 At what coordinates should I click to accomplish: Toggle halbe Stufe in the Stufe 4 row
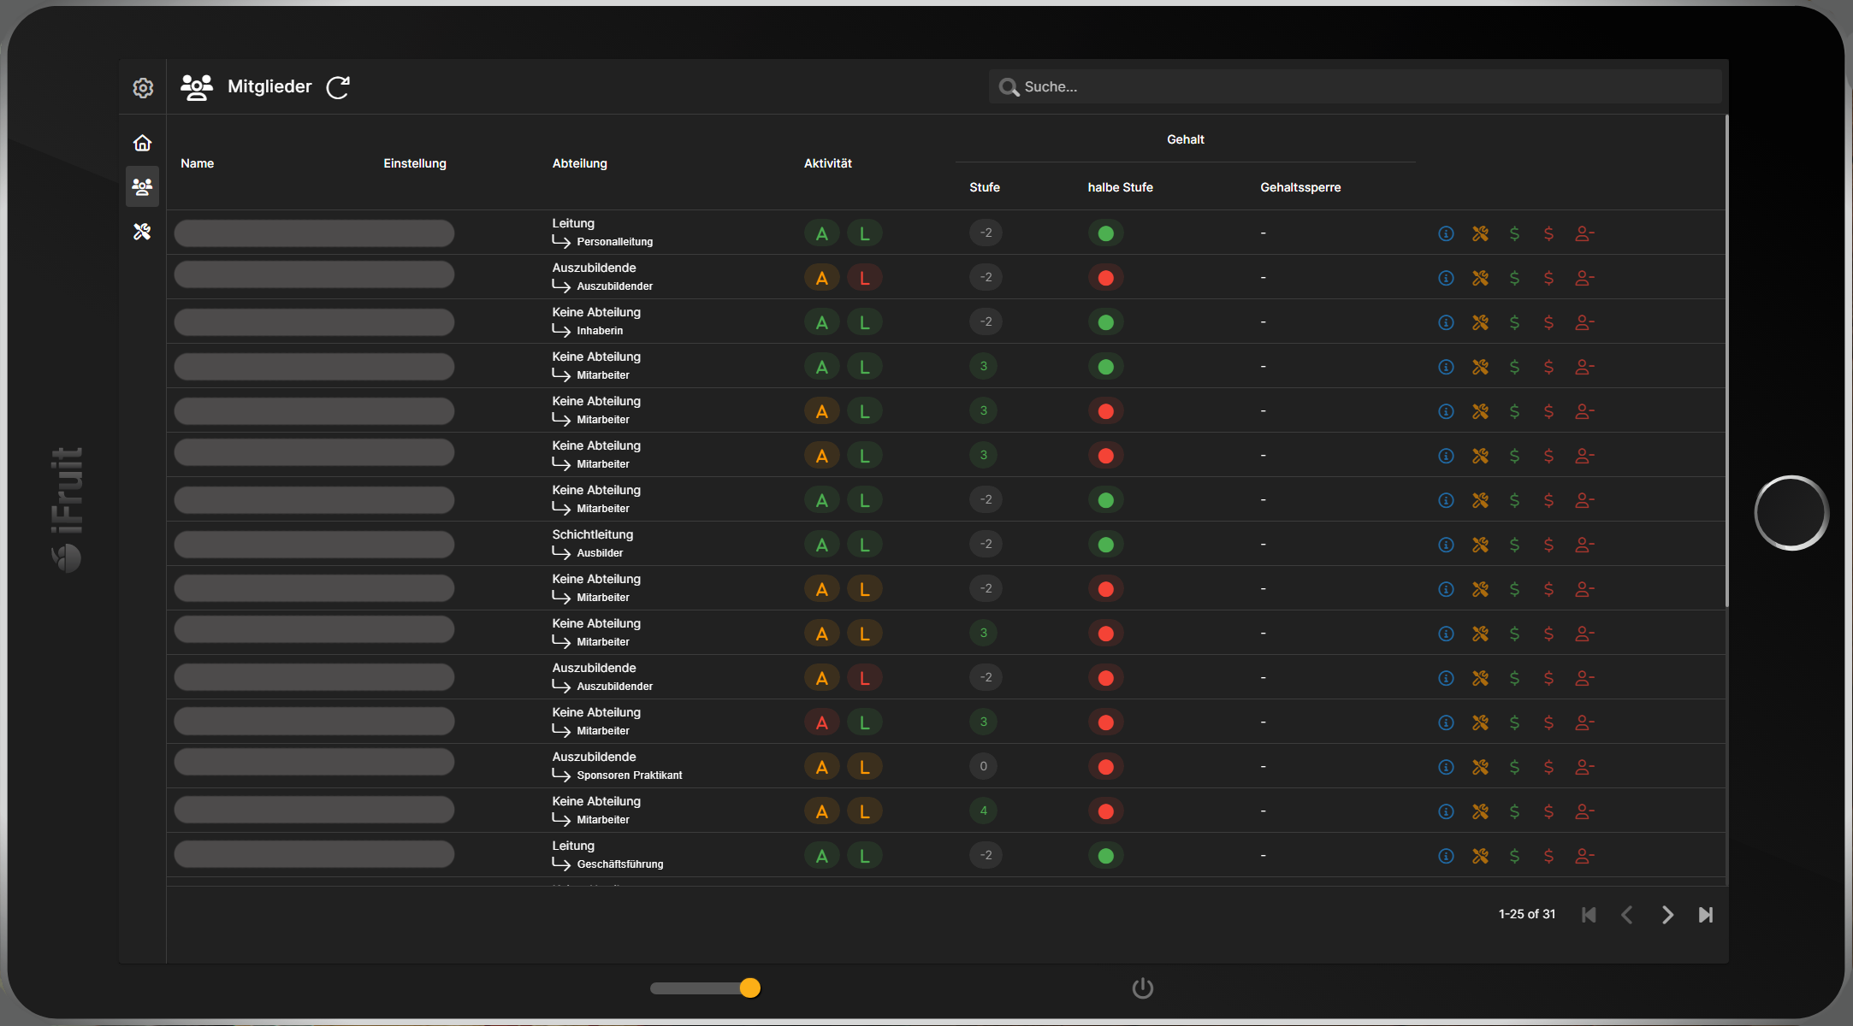point(1105,811)
